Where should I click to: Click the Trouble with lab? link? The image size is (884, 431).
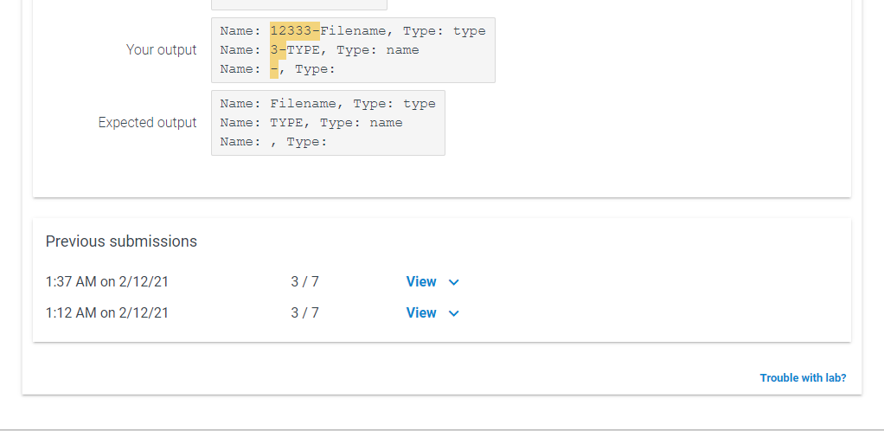[803, 378]
